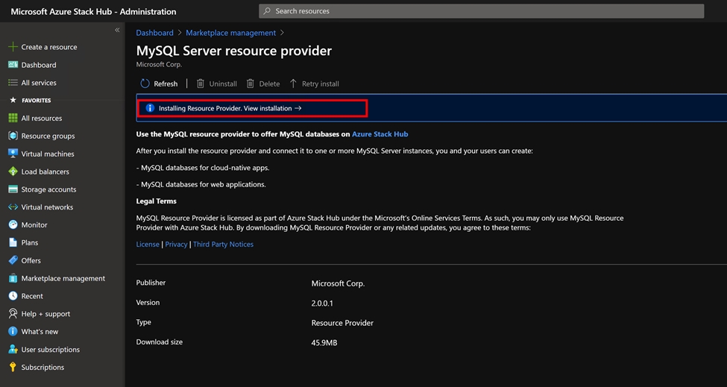Click the Uninstall toolbar button
727x387 pixels.
(x=216, y=84)
